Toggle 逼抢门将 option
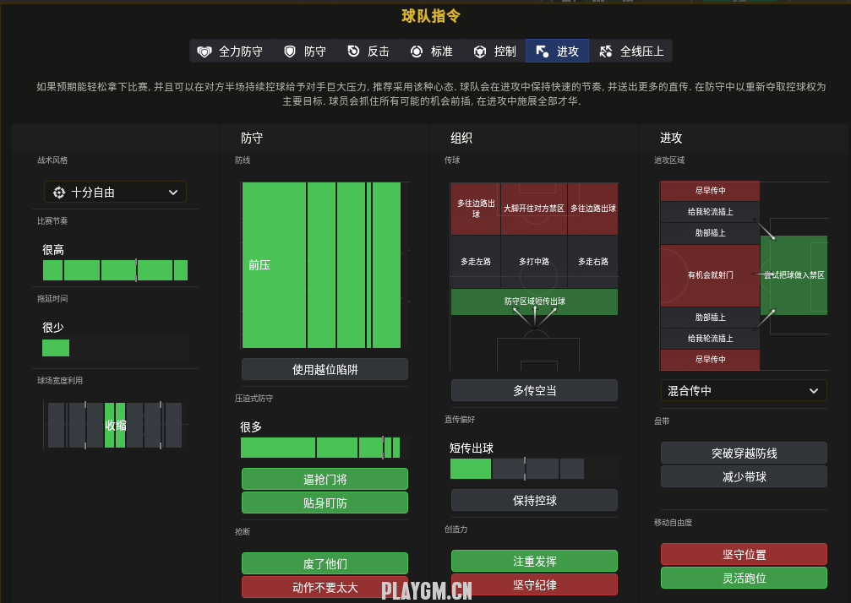 (325, 479)
